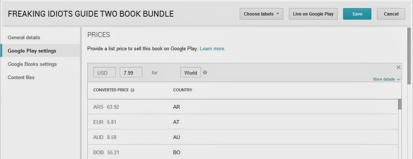The width and height of the screenshot is (413, 159).
Task: Open the World region selector
Action: 190,72
